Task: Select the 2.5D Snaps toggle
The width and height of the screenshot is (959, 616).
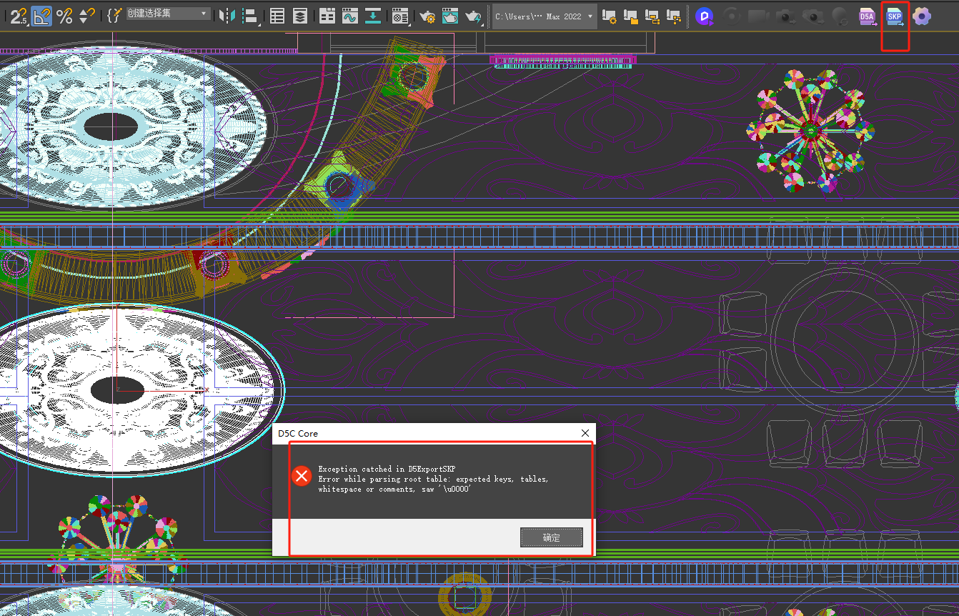Action: coord(19,15)
